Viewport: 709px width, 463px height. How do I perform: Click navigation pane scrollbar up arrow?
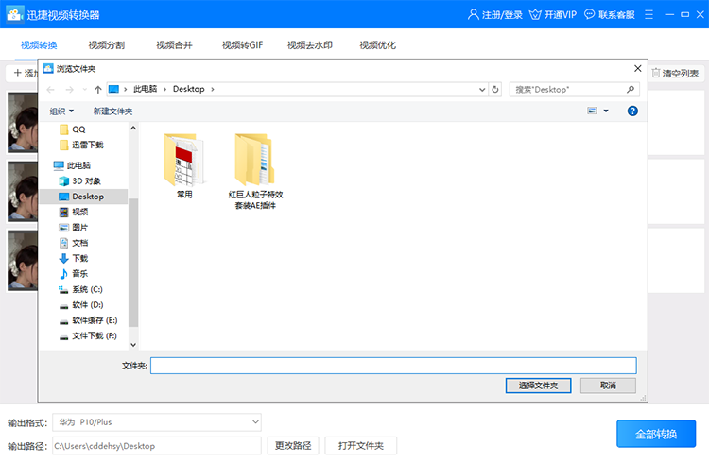point(133,128)
